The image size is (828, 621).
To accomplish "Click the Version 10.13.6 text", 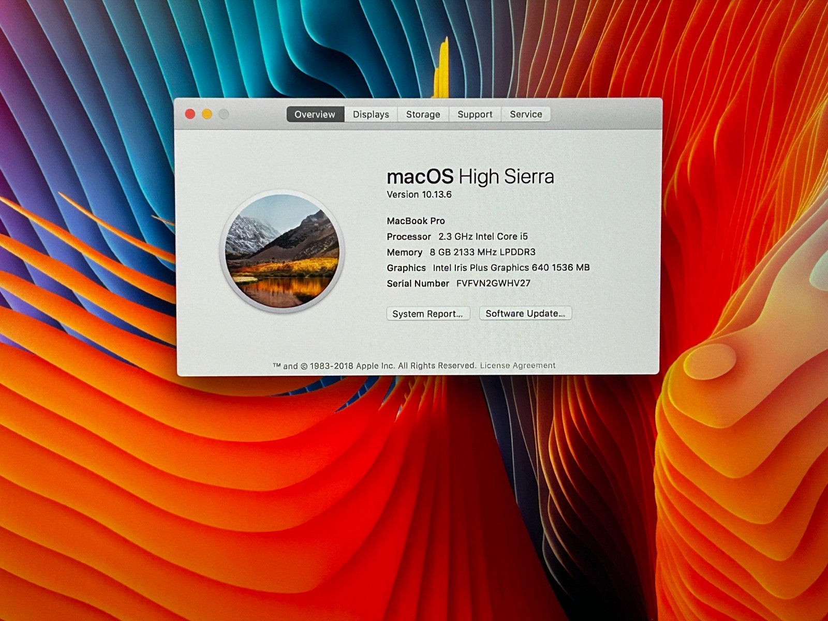I will (419, 195).
